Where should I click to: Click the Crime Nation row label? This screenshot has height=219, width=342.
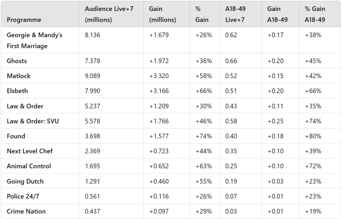(26, 211)
